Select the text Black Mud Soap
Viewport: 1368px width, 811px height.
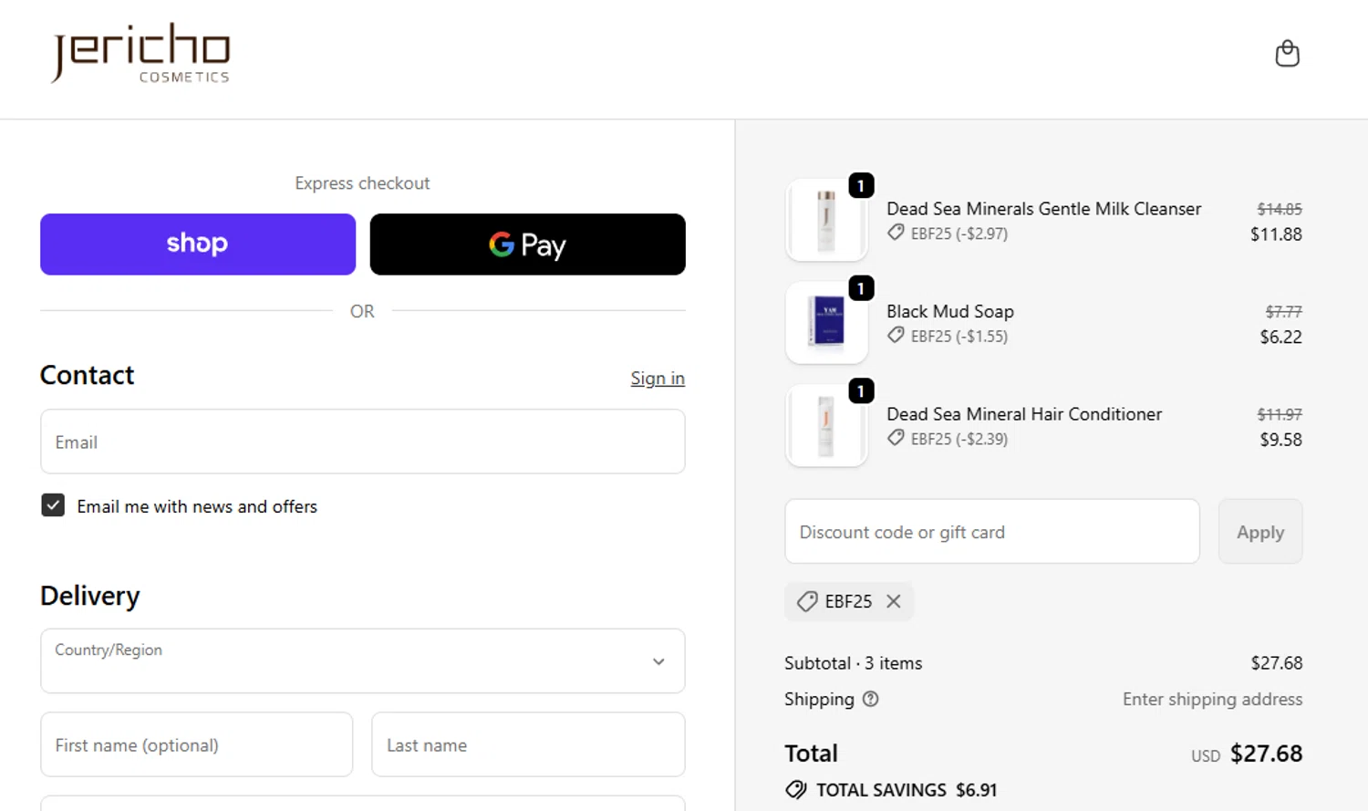(x=949, y=311)
